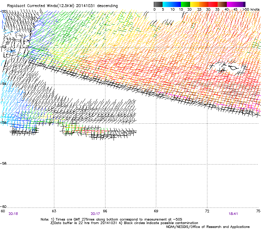Screen dimensions: 261x229
Task: Select the gray 0-5 knots legend color
Action: 158,4
